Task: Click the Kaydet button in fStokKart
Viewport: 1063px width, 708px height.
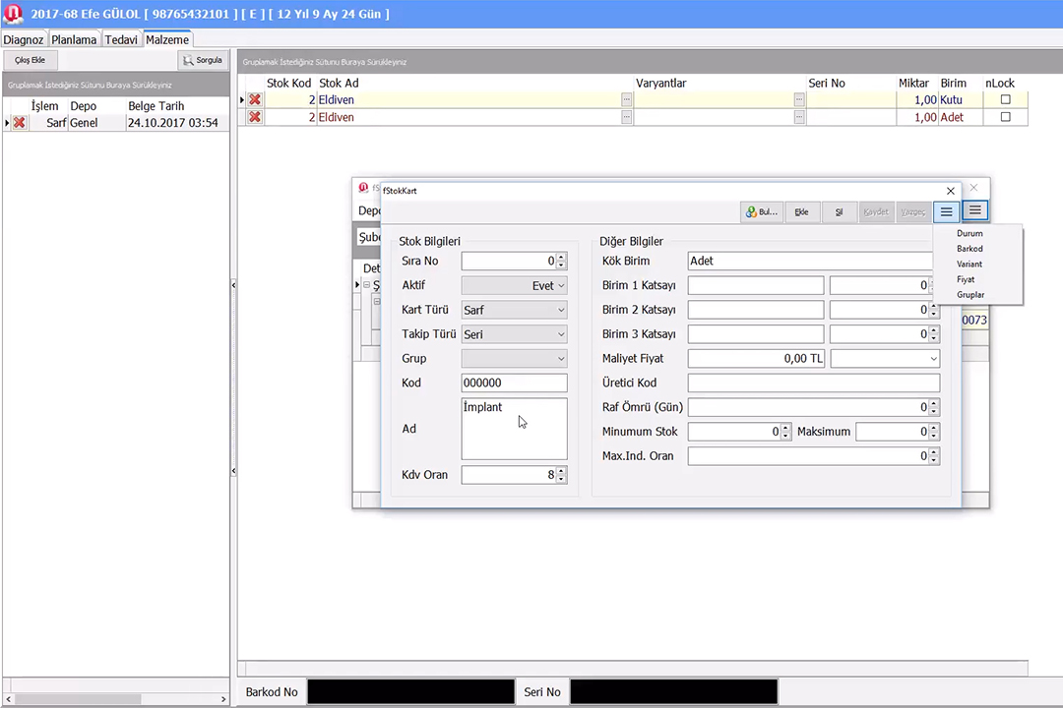Action: pos(876,212)
